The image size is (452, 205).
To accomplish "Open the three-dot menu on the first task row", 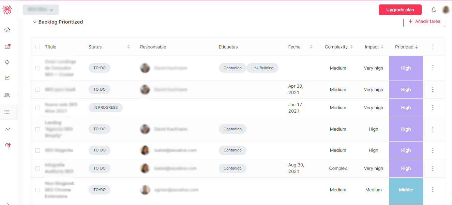I will (433, 68).
